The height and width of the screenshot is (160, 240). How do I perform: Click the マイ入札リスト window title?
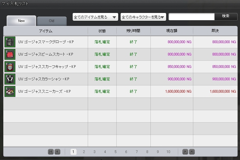click(15, 4)
